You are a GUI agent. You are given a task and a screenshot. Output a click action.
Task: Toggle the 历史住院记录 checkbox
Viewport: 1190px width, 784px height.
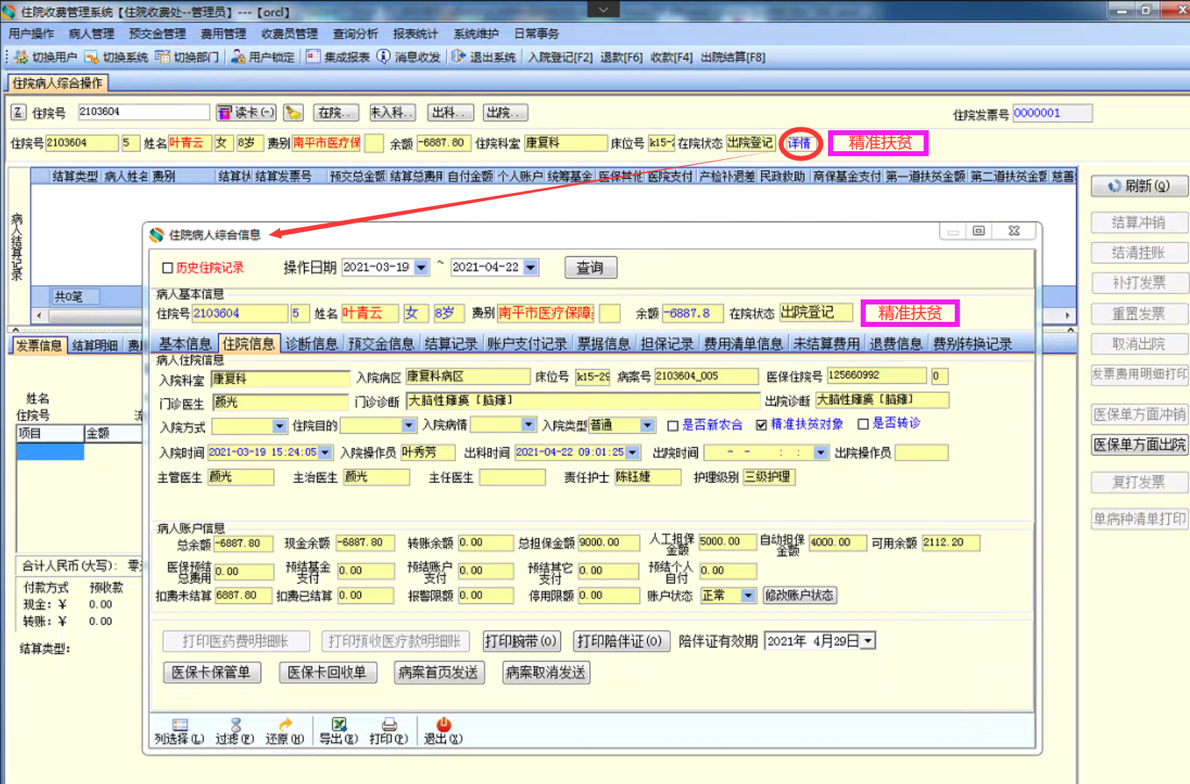(x=168, y=268)
